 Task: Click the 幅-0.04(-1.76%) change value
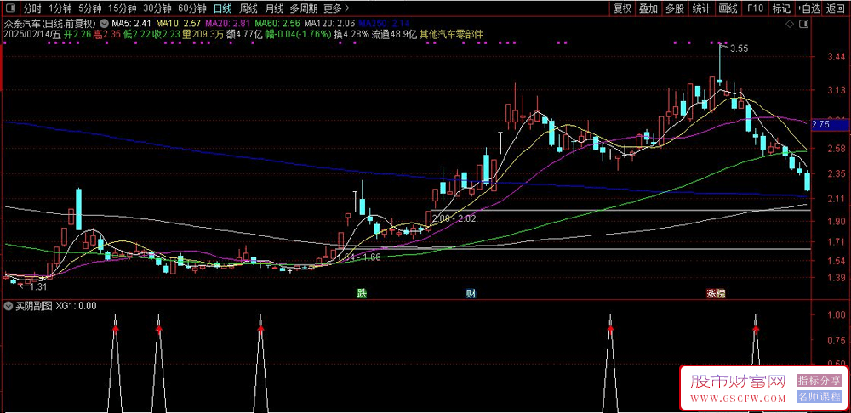pos(298,34)
